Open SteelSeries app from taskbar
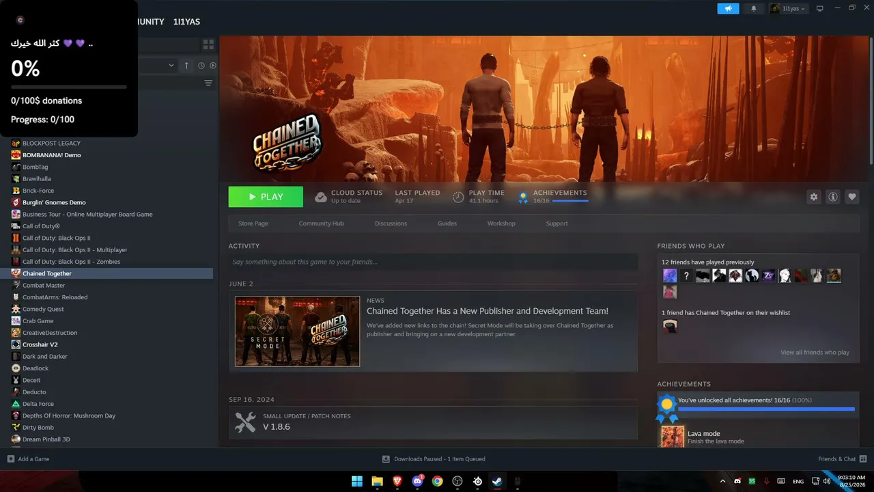The height and width of the screenshot is (492, 874). click(478, 481)
